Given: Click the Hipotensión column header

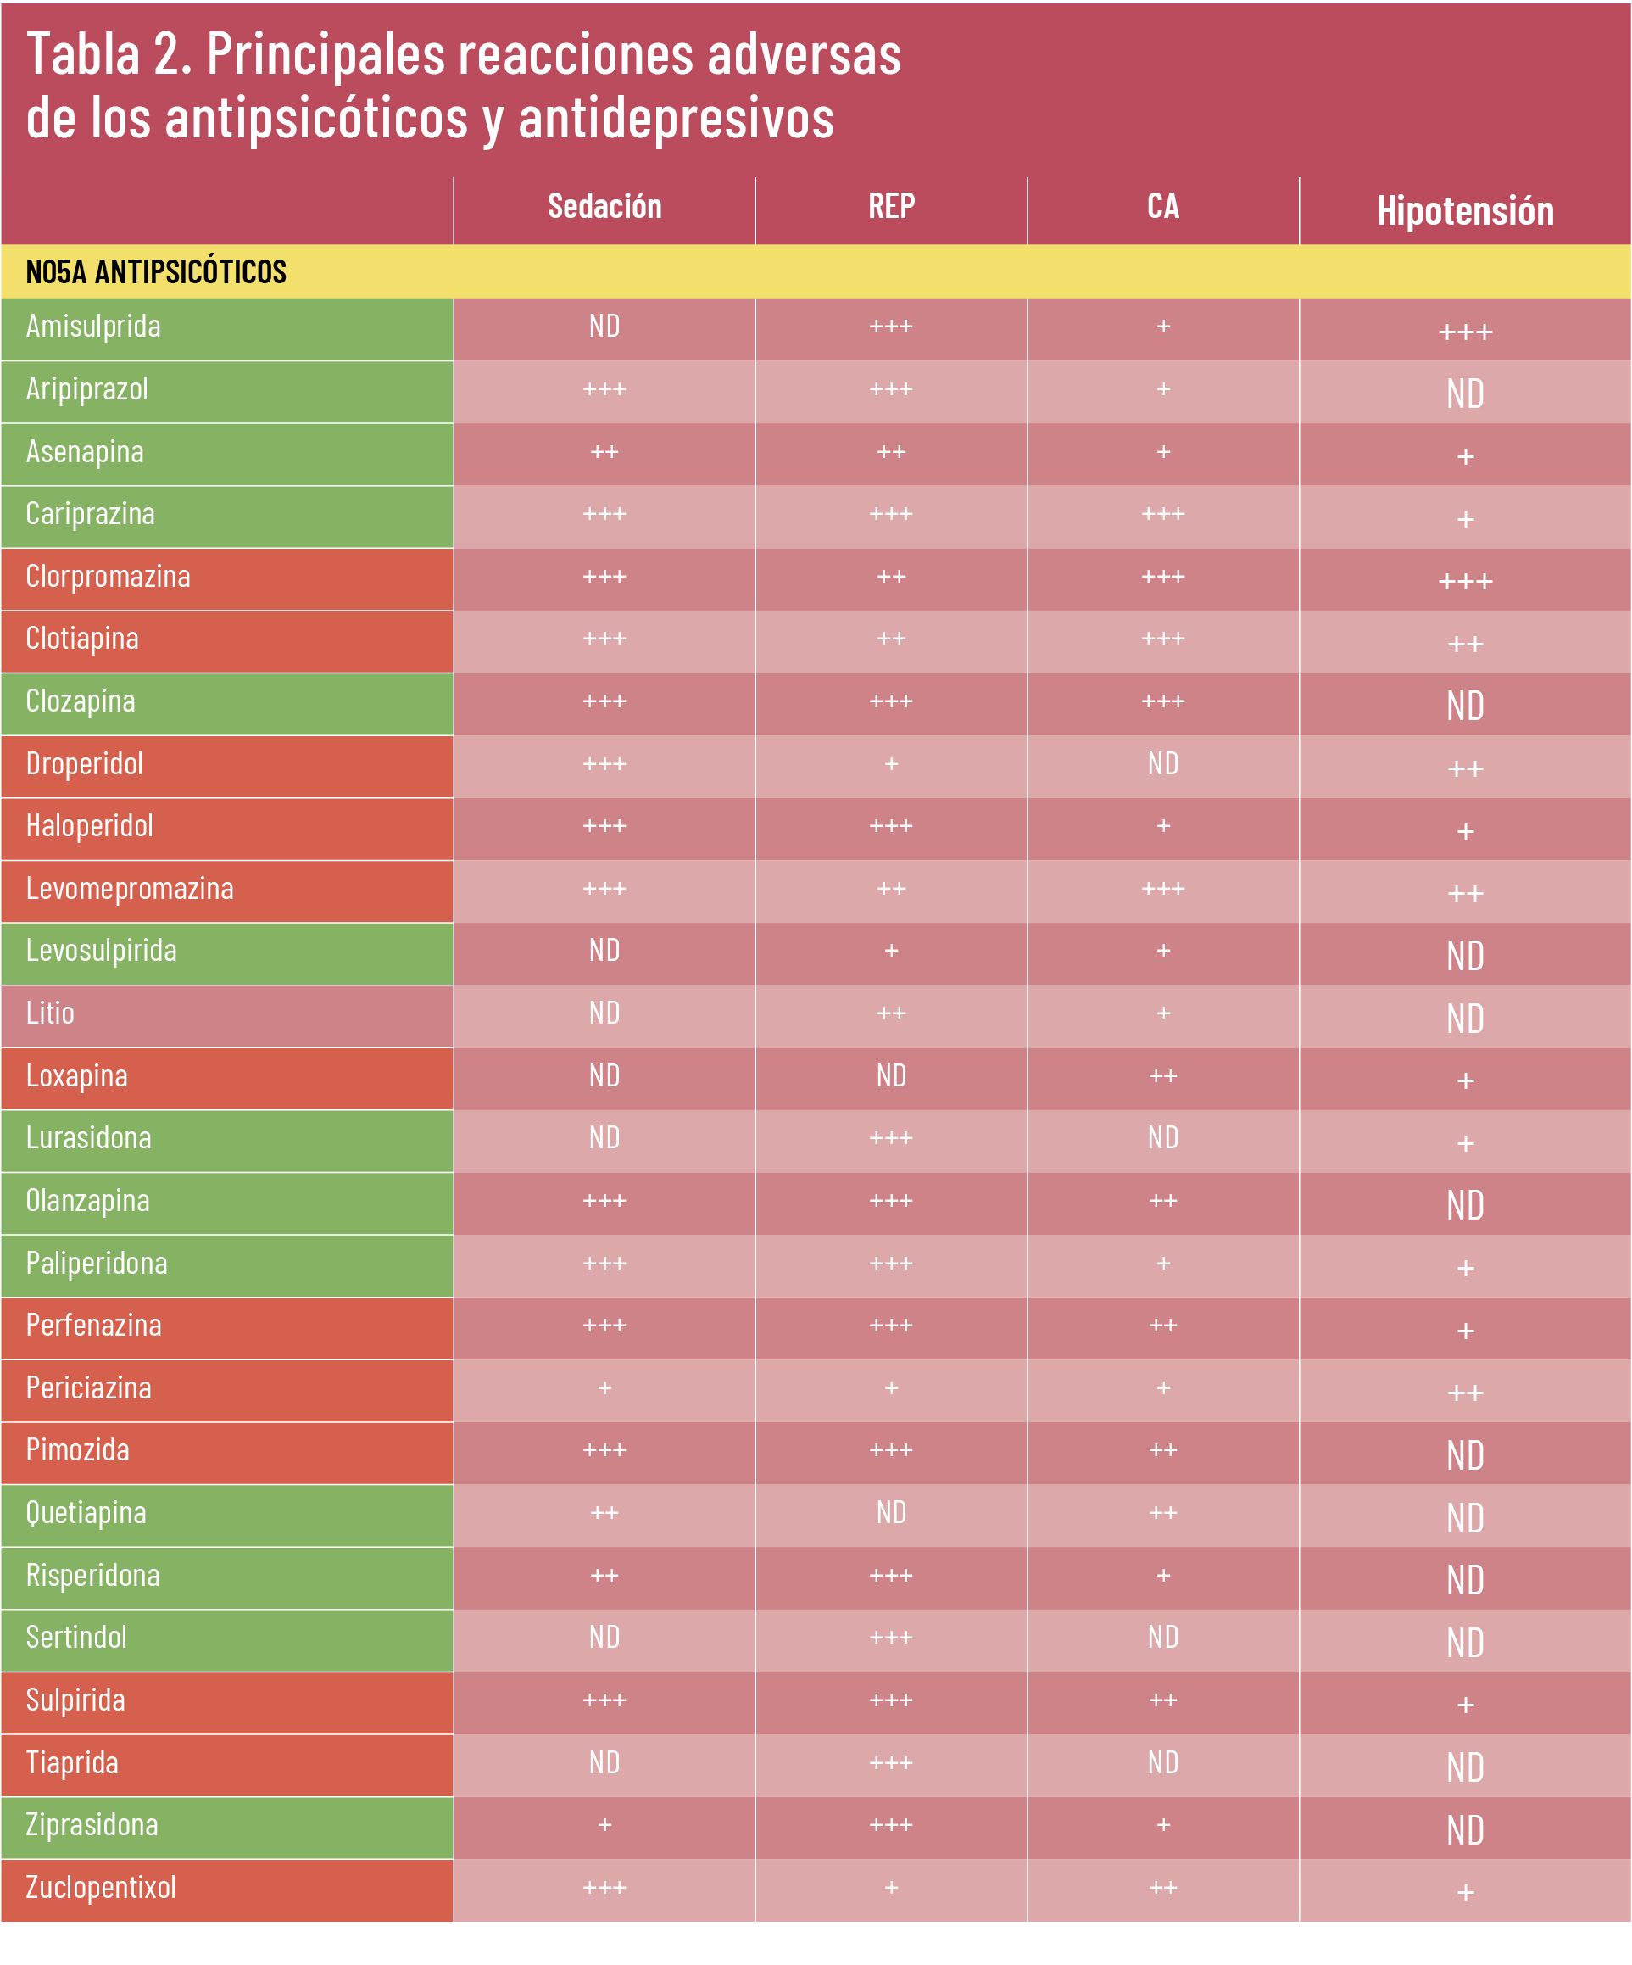Looking at the screenshot, I should [1465, 211].
